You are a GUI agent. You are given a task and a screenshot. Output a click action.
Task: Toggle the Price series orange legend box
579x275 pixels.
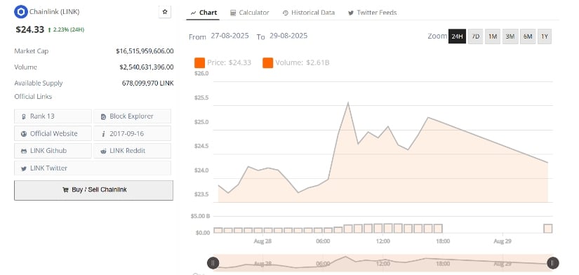tap(199, 62)
